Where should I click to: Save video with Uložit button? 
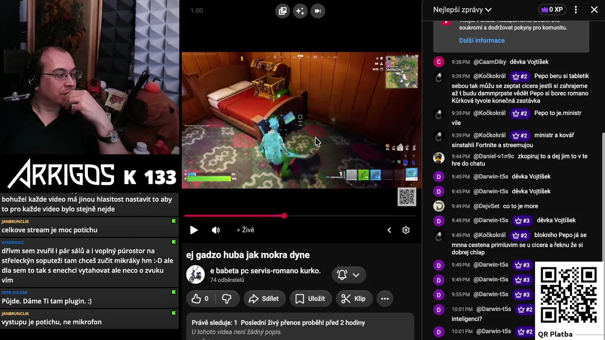coord(311,298)
